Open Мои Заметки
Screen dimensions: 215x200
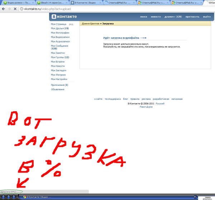(58, 53)
